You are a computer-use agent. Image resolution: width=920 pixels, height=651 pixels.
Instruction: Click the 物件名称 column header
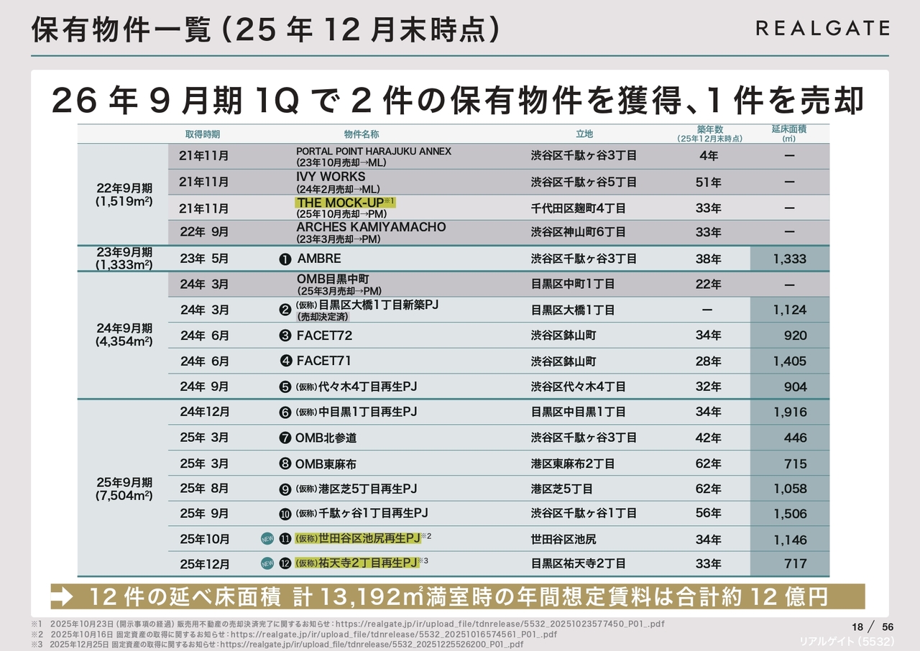(361, 134)
